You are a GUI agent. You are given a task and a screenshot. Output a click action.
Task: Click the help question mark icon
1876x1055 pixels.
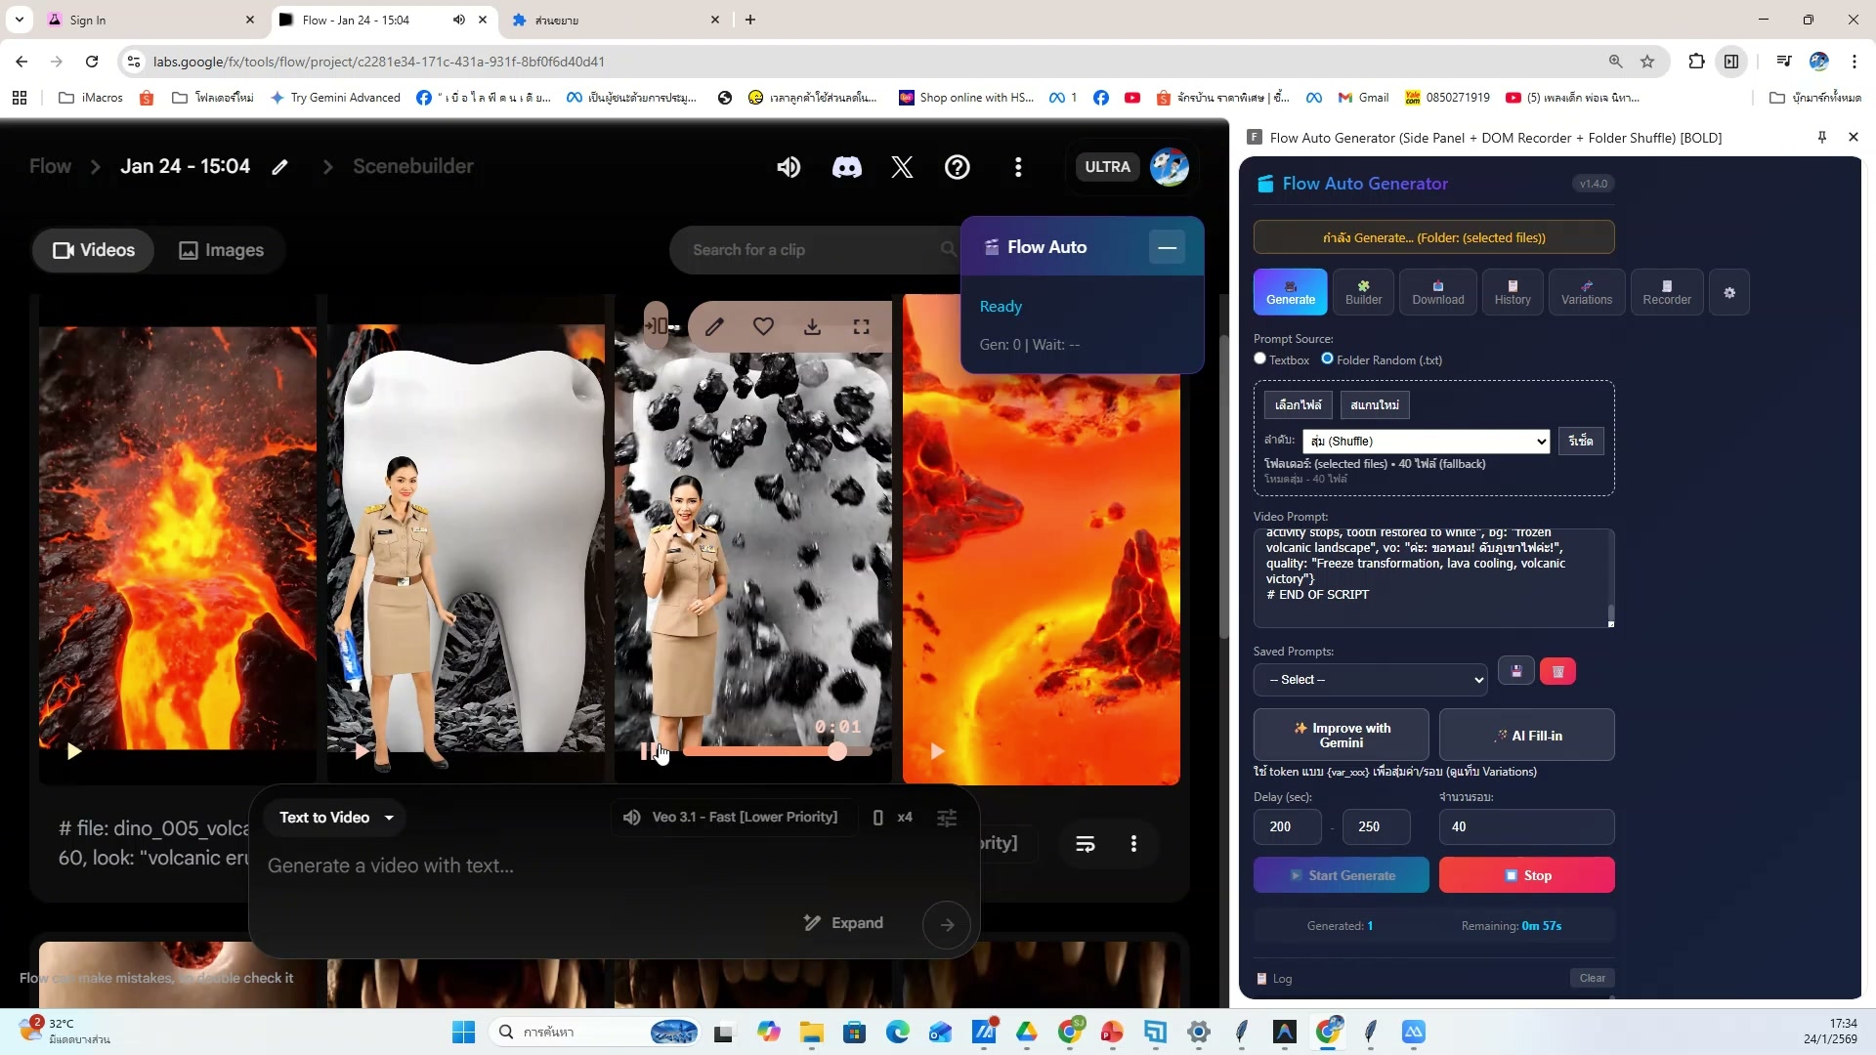pyautogui.click(x=957, y=167)
